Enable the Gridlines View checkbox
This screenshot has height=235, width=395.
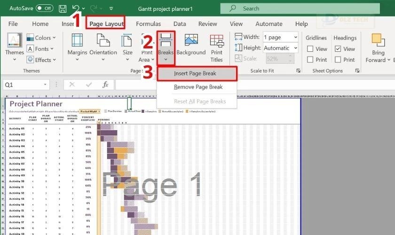coord(310,49)
